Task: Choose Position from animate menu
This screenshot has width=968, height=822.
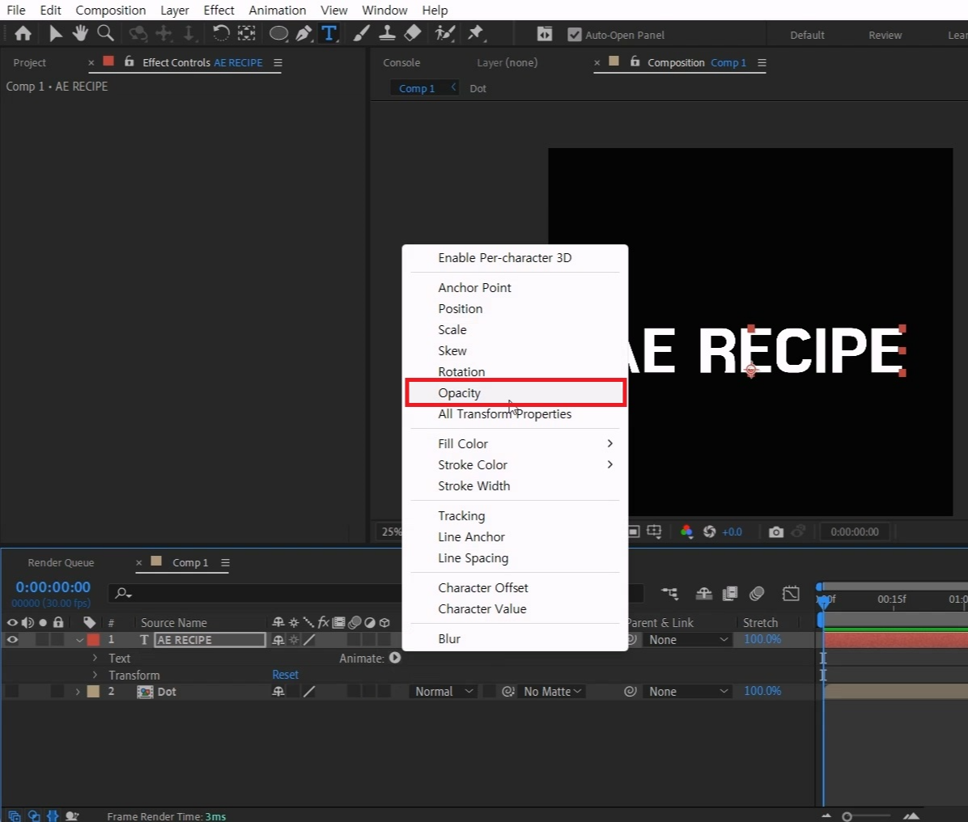Action: [515, 308]
